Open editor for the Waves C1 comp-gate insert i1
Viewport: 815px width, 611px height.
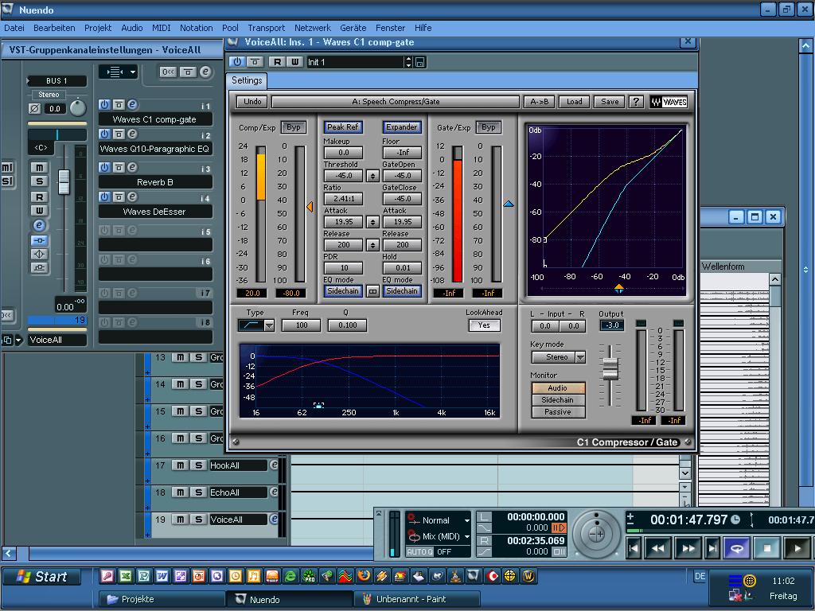click(x=133, y=104)
